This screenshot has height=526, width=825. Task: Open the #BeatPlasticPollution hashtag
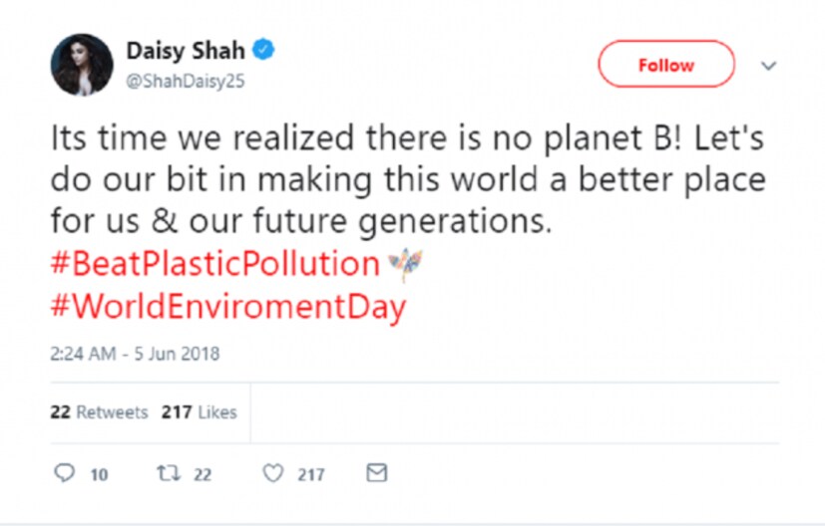[x=215, y=265]
